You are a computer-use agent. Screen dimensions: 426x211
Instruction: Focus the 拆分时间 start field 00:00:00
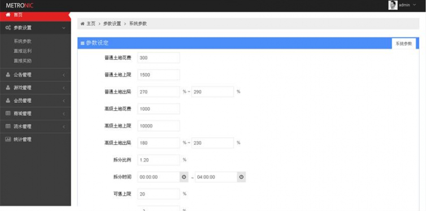(x=159, y=177)
